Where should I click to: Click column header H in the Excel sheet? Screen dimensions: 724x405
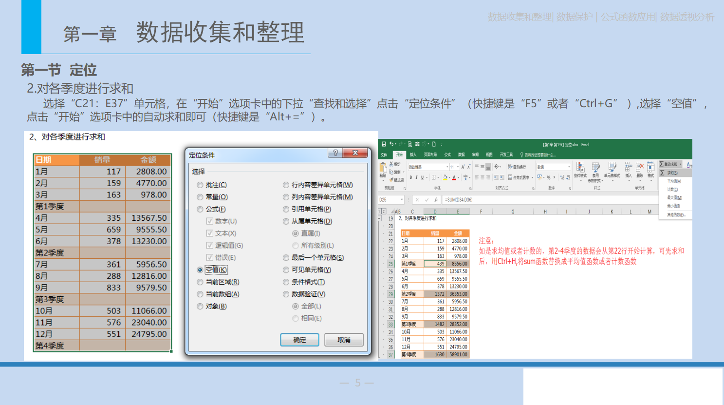[545, 212]
